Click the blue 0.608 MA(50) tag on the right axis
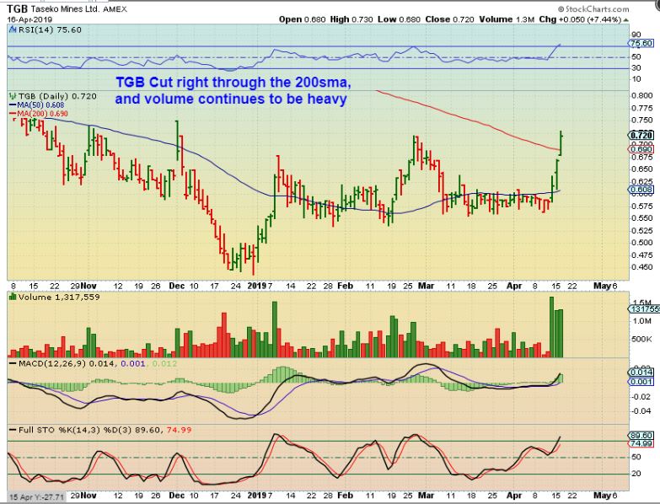 [641, 190]
